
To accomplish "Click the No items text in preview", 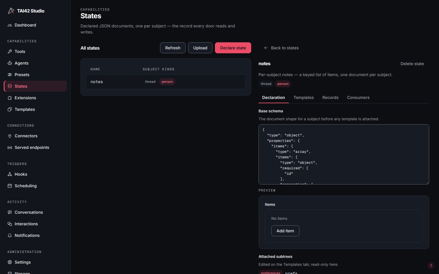I will 279,219.
